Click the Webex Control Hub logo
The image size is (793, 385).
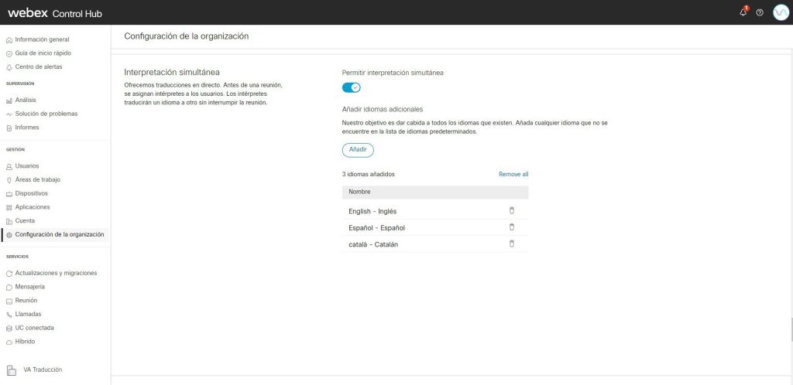coord(54,13)
